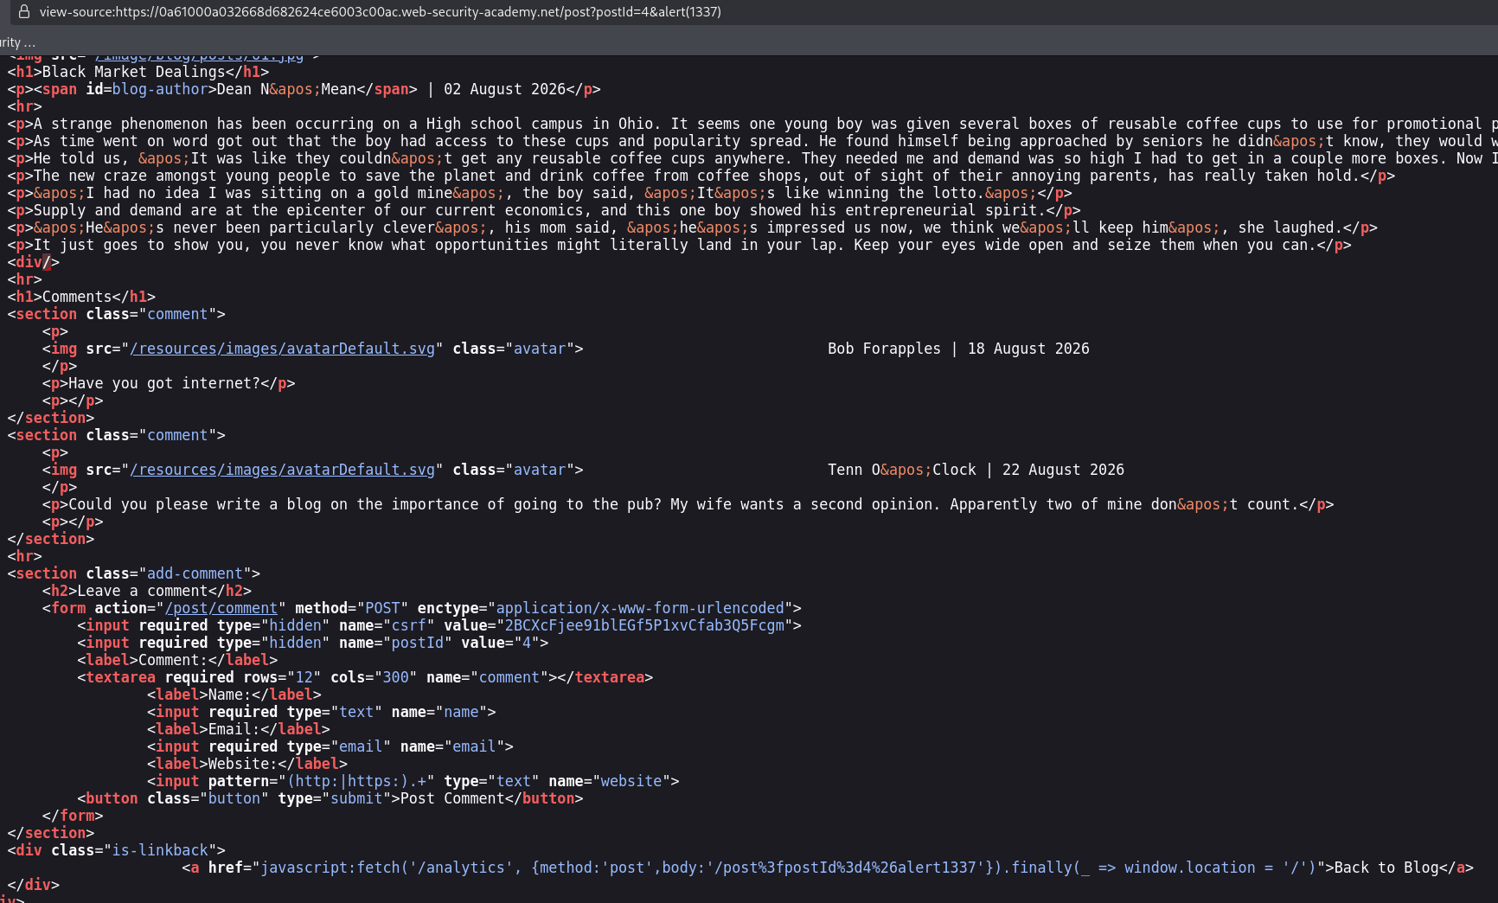Image resolution: width=1498 pixels, height=903 pixels.
Task: Click the truncated bookmark item 'rity ...'
Action: click(17, 42)
